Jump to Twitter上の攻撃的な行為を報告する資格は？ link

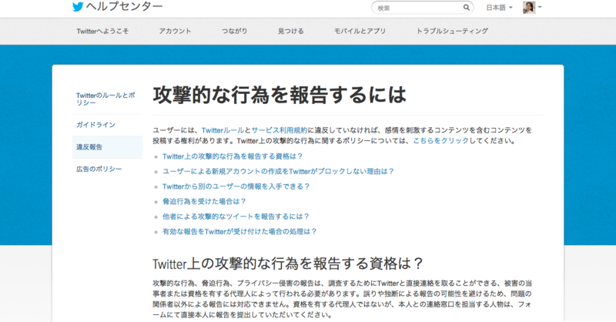(233, 156)
